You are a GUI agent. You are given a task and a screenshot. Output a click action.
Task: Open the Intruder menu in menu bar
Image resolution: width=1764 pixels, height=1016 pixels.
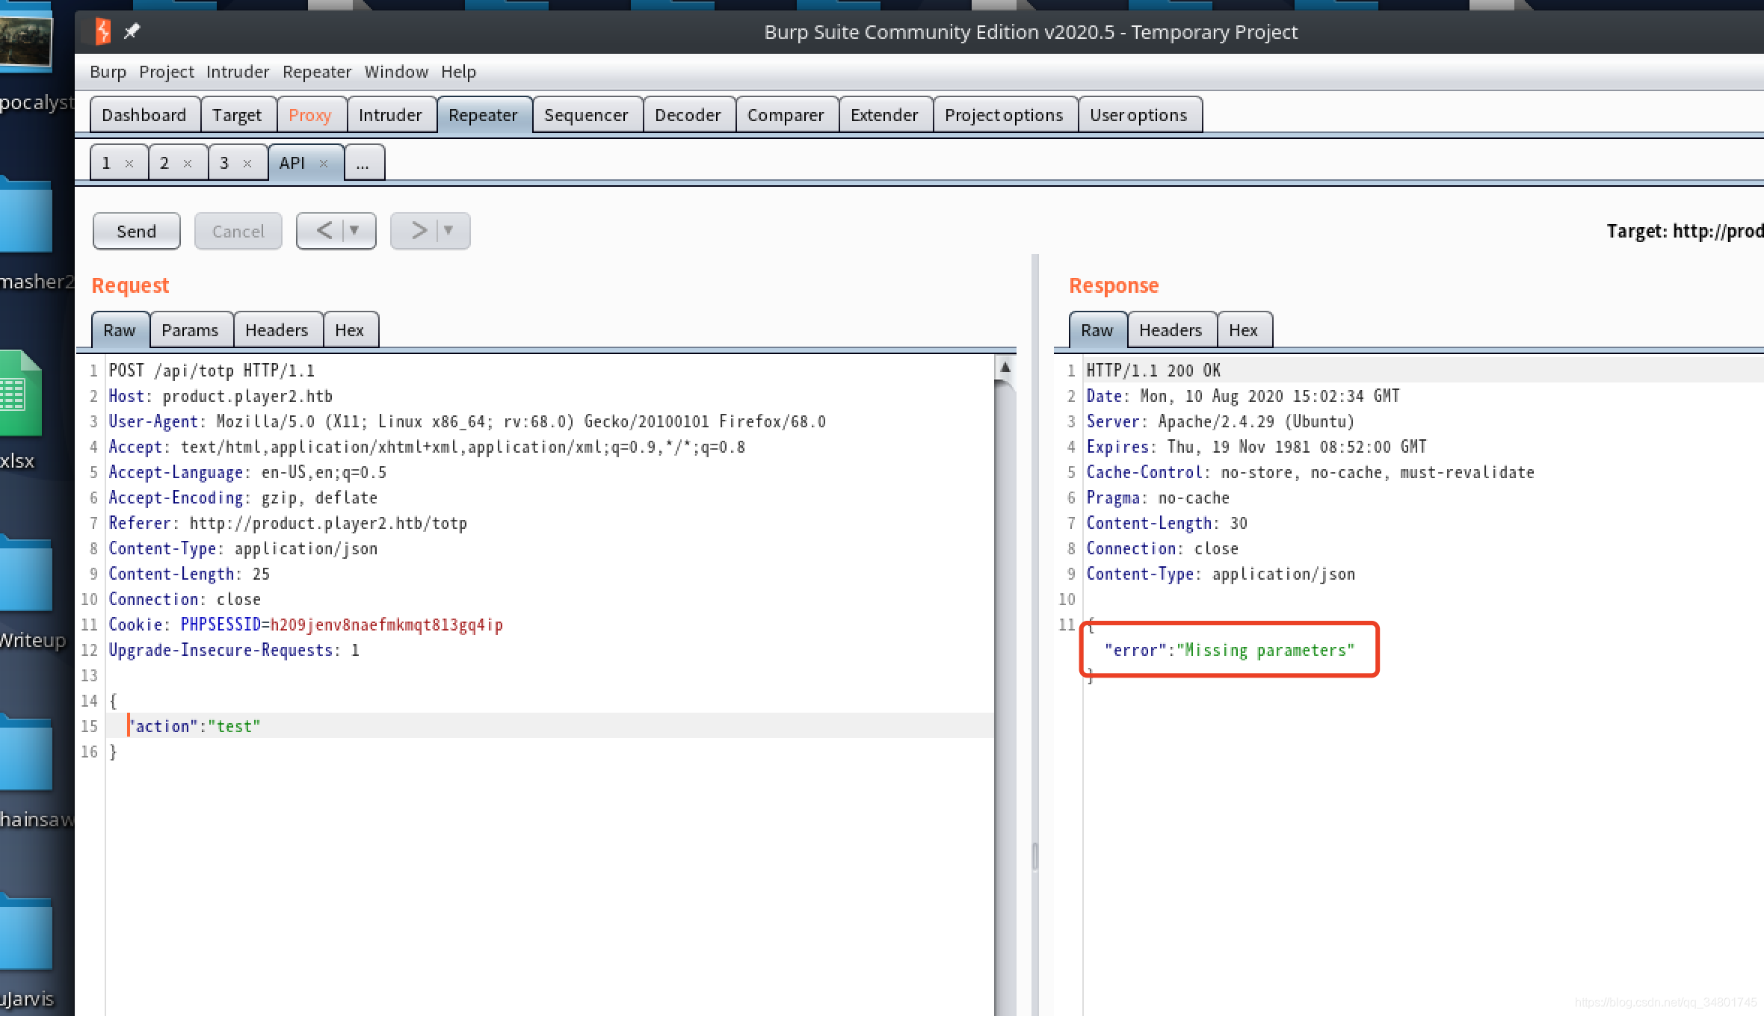[237, 72]
